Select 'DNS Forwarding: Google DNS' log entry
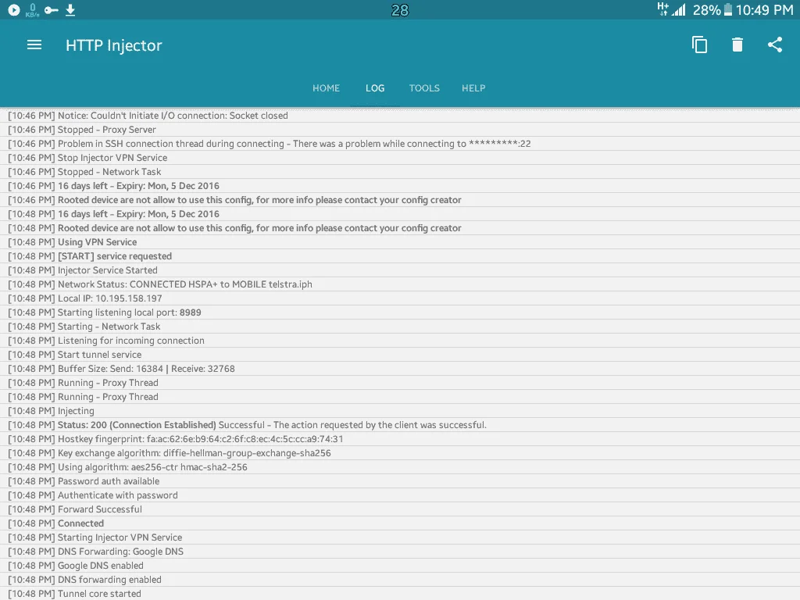The width and height of the screenshot is (800, 600). coord(400,551)
